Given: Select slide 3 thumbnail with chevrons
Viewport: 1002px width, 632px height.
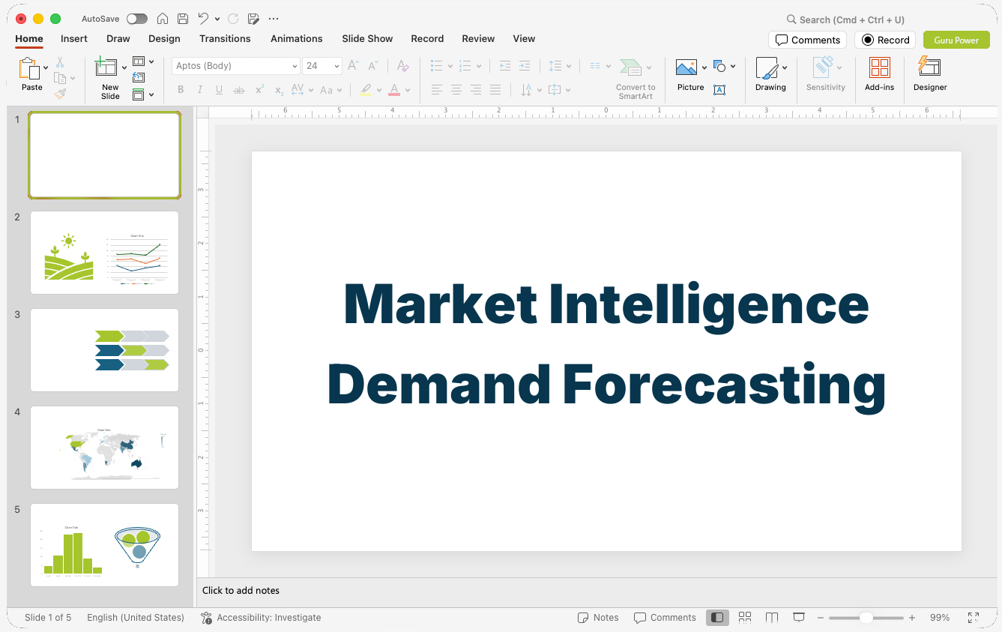Looking at the screenshot, I should [104, 350].
